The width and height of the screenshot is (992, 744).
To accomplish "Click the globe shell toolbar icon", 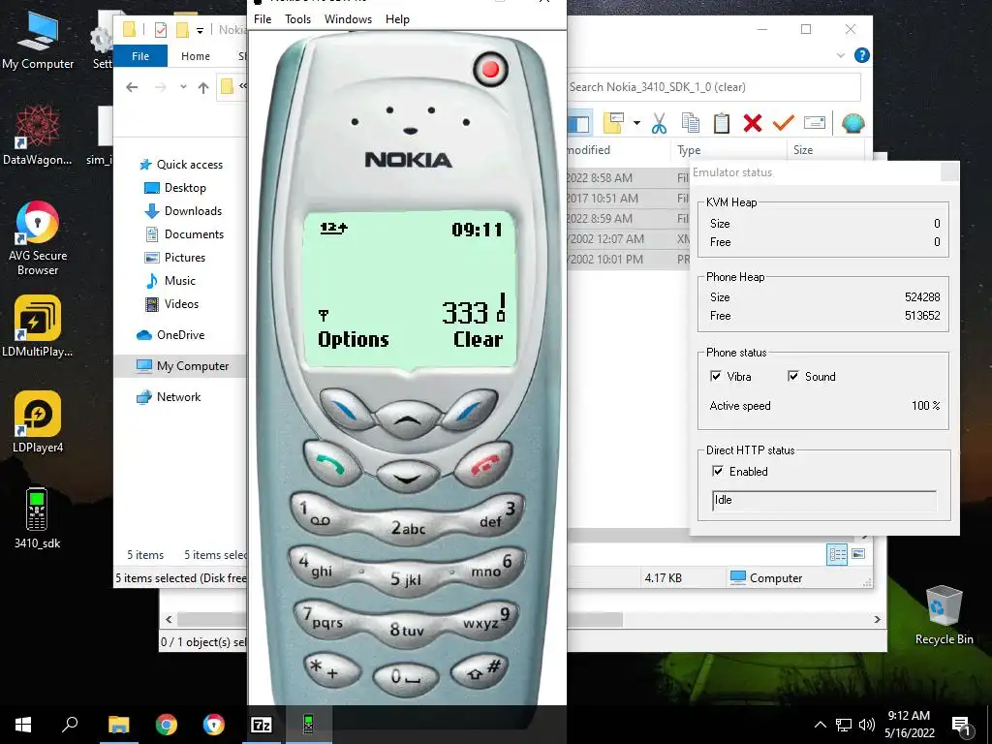I will pos(852,123).
